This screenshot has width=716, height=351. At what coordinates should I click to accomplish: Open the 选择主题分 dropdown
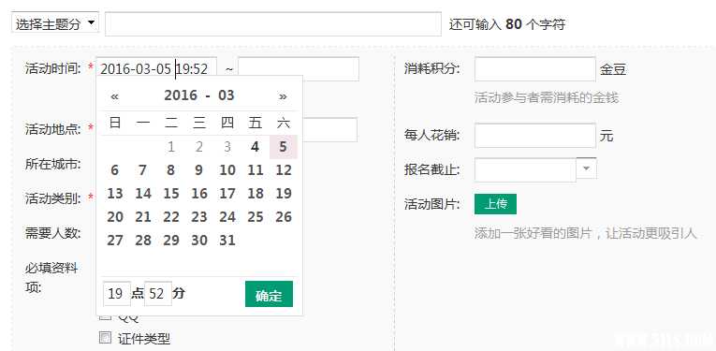(x=55, y=23)
